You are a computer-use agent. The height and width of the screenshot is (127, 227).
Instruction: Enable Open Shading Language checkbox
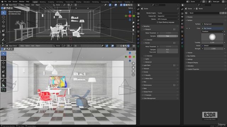tap(157, 22)
